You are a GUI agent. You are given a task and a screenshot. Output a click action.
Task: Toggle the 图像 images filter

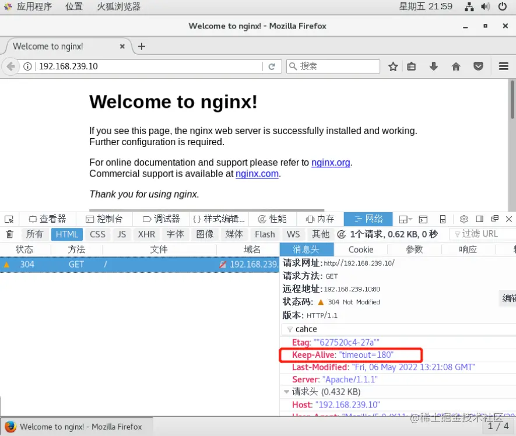pos(205,234)
